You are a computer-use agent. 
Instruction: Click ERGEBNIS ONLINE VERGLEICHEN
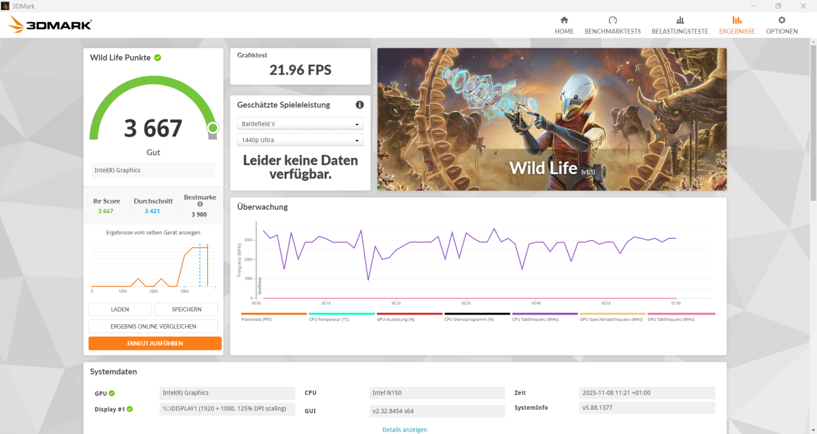coord(154,327)
